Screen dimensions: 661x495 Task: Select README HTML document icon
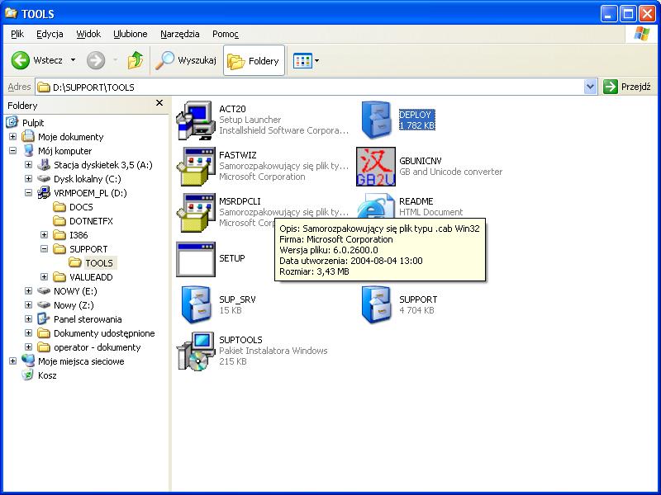coord(376,206)
